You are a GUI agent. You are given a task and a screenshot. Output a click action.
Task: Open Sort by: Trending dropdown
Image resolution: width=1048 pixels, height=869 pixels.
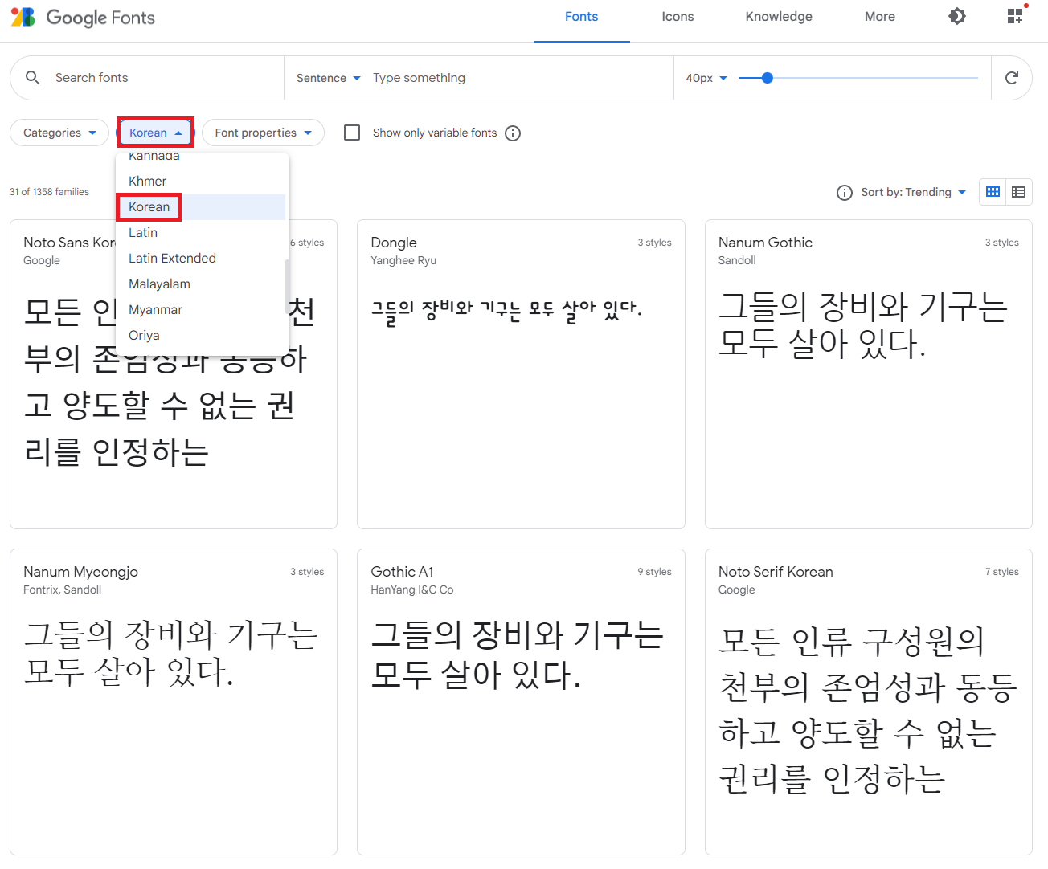pos(913,192)
